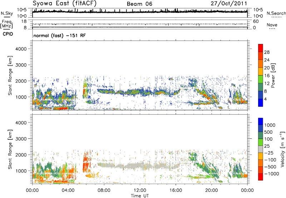Click the 'Nave' legend label
This screenshot has width=286, height=198.
point(272,25)
